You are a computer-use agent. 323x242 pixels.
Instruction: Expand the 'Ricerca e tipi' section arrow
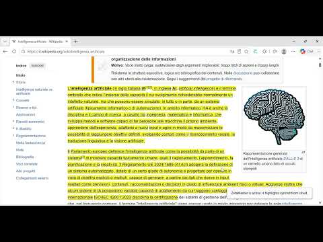click(x=13, y=108)
